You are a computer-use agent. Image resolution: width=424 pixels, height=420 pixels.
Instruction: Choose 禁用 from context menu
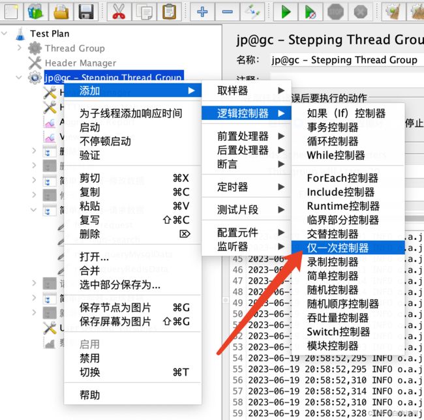pos(132,359)
